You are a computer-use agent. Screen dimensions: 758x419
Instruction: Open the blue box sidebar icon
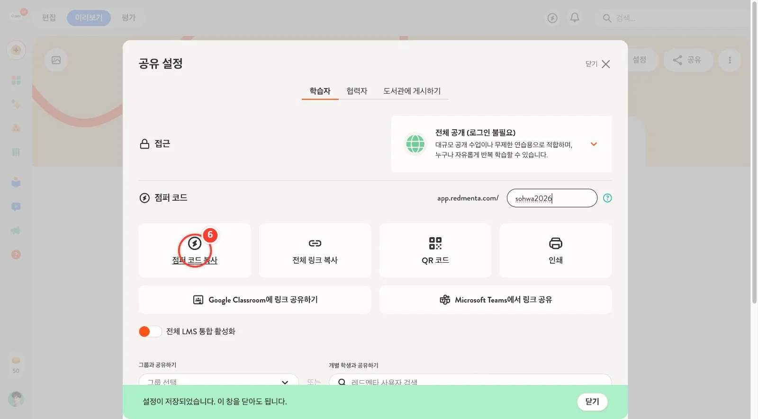tap(16, 182)
